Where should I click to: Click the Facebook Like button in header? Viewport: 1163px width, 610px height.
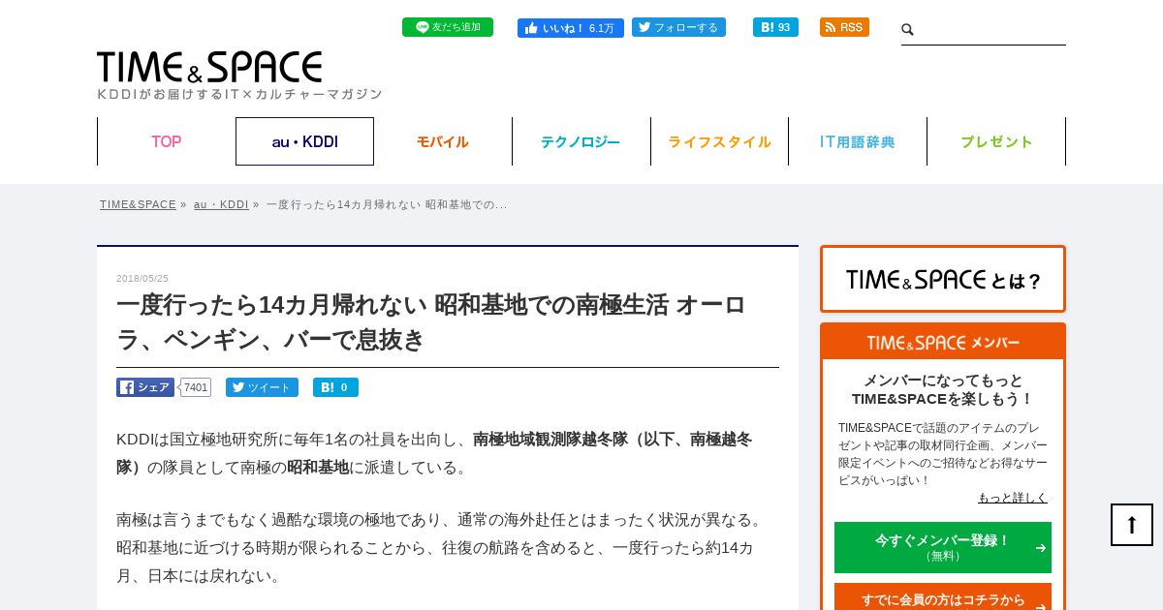(x=571, y=28)
